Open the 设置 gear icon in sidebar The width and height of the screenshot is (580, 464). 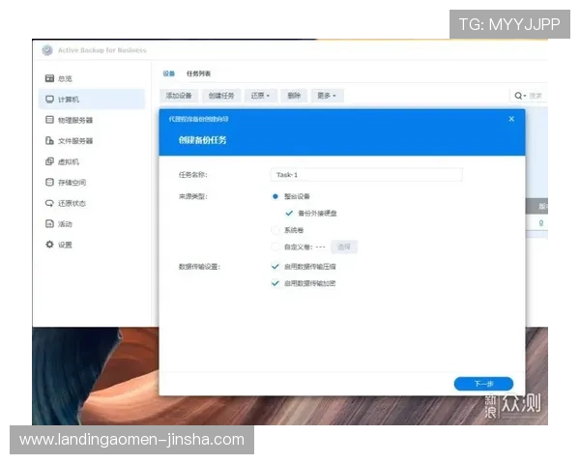pos(49,245)
